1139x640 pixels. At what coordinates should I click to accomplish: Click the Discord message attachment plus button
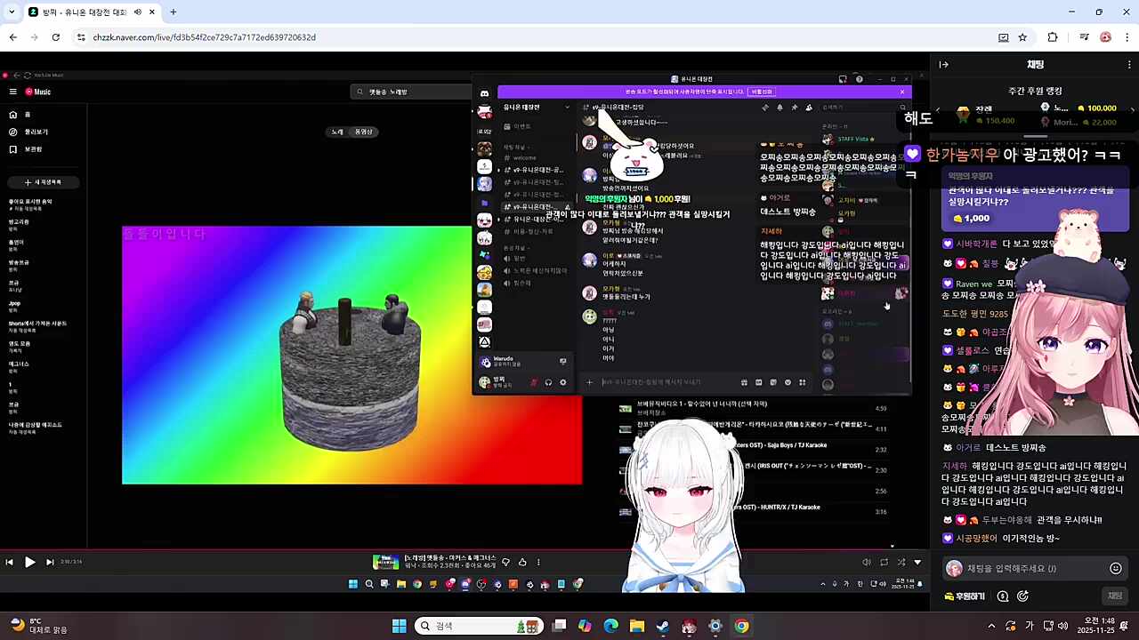pyautogui.click(x=589, y=382)
